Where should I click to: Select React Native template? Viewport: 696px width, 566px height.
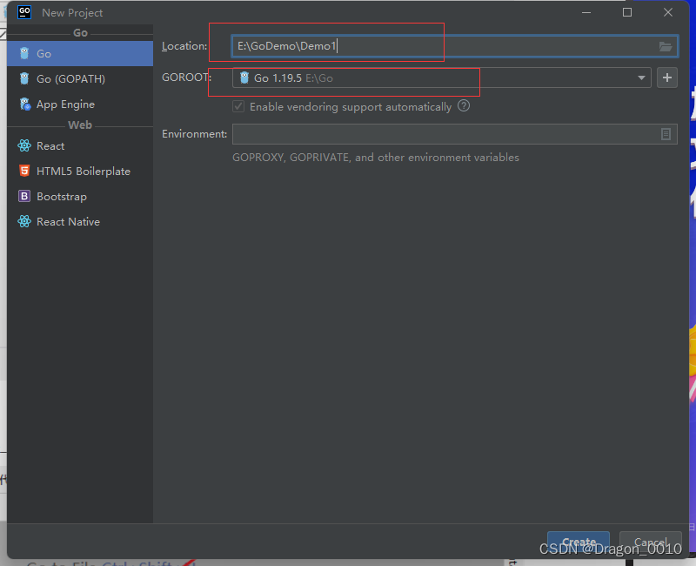click(x=80, y=222)
